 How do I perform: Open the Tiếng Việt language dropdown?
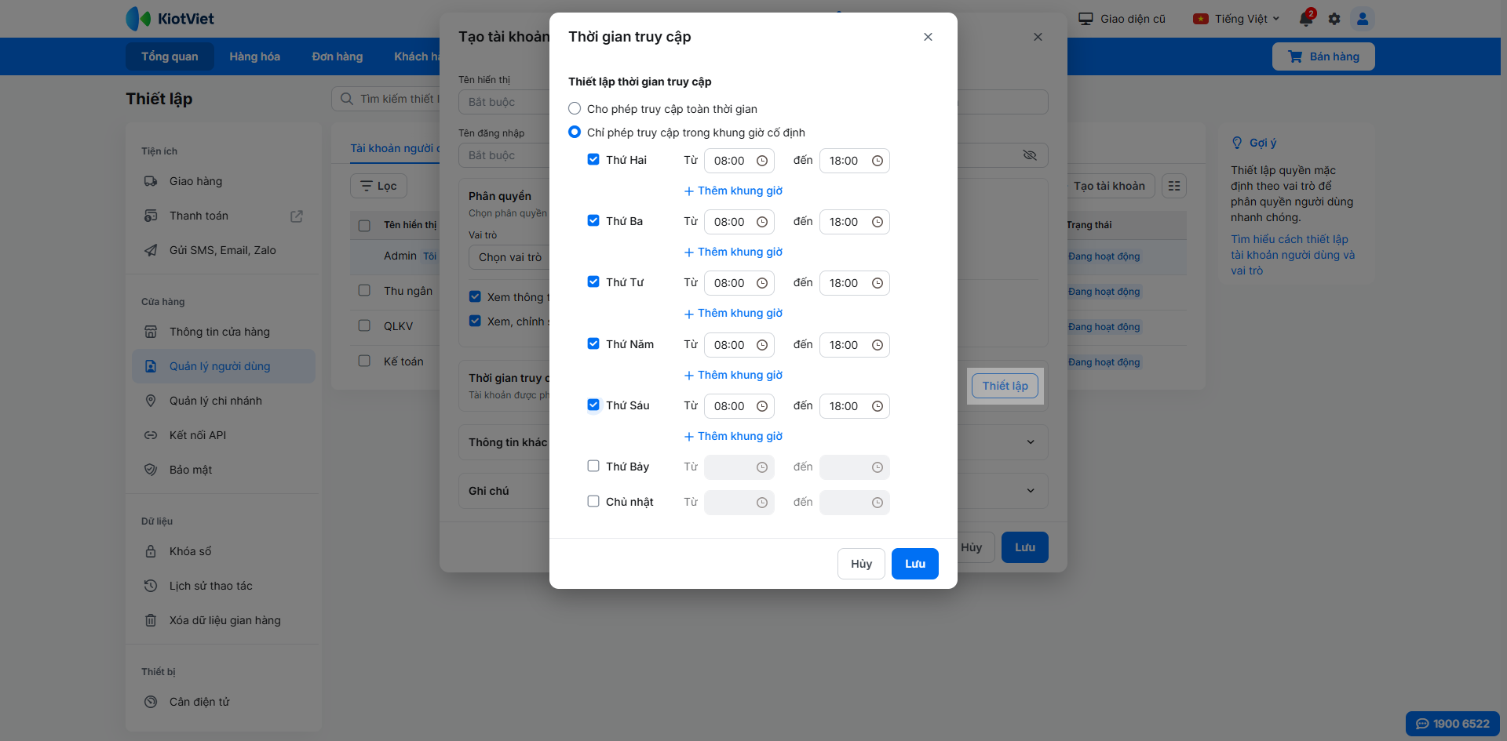[x=1236, y=19]
